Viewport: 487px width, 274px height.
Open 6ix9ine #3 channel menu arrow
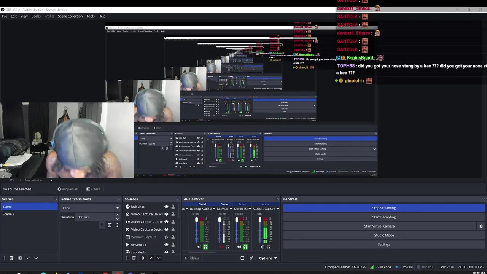250,209
